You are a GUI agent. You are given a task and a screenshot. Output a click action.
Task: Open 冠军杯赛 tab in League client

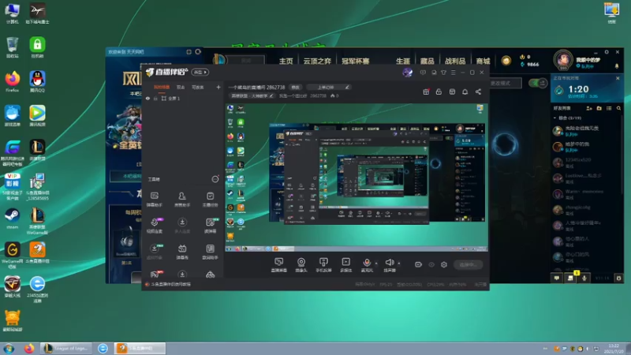pos(356,62)
